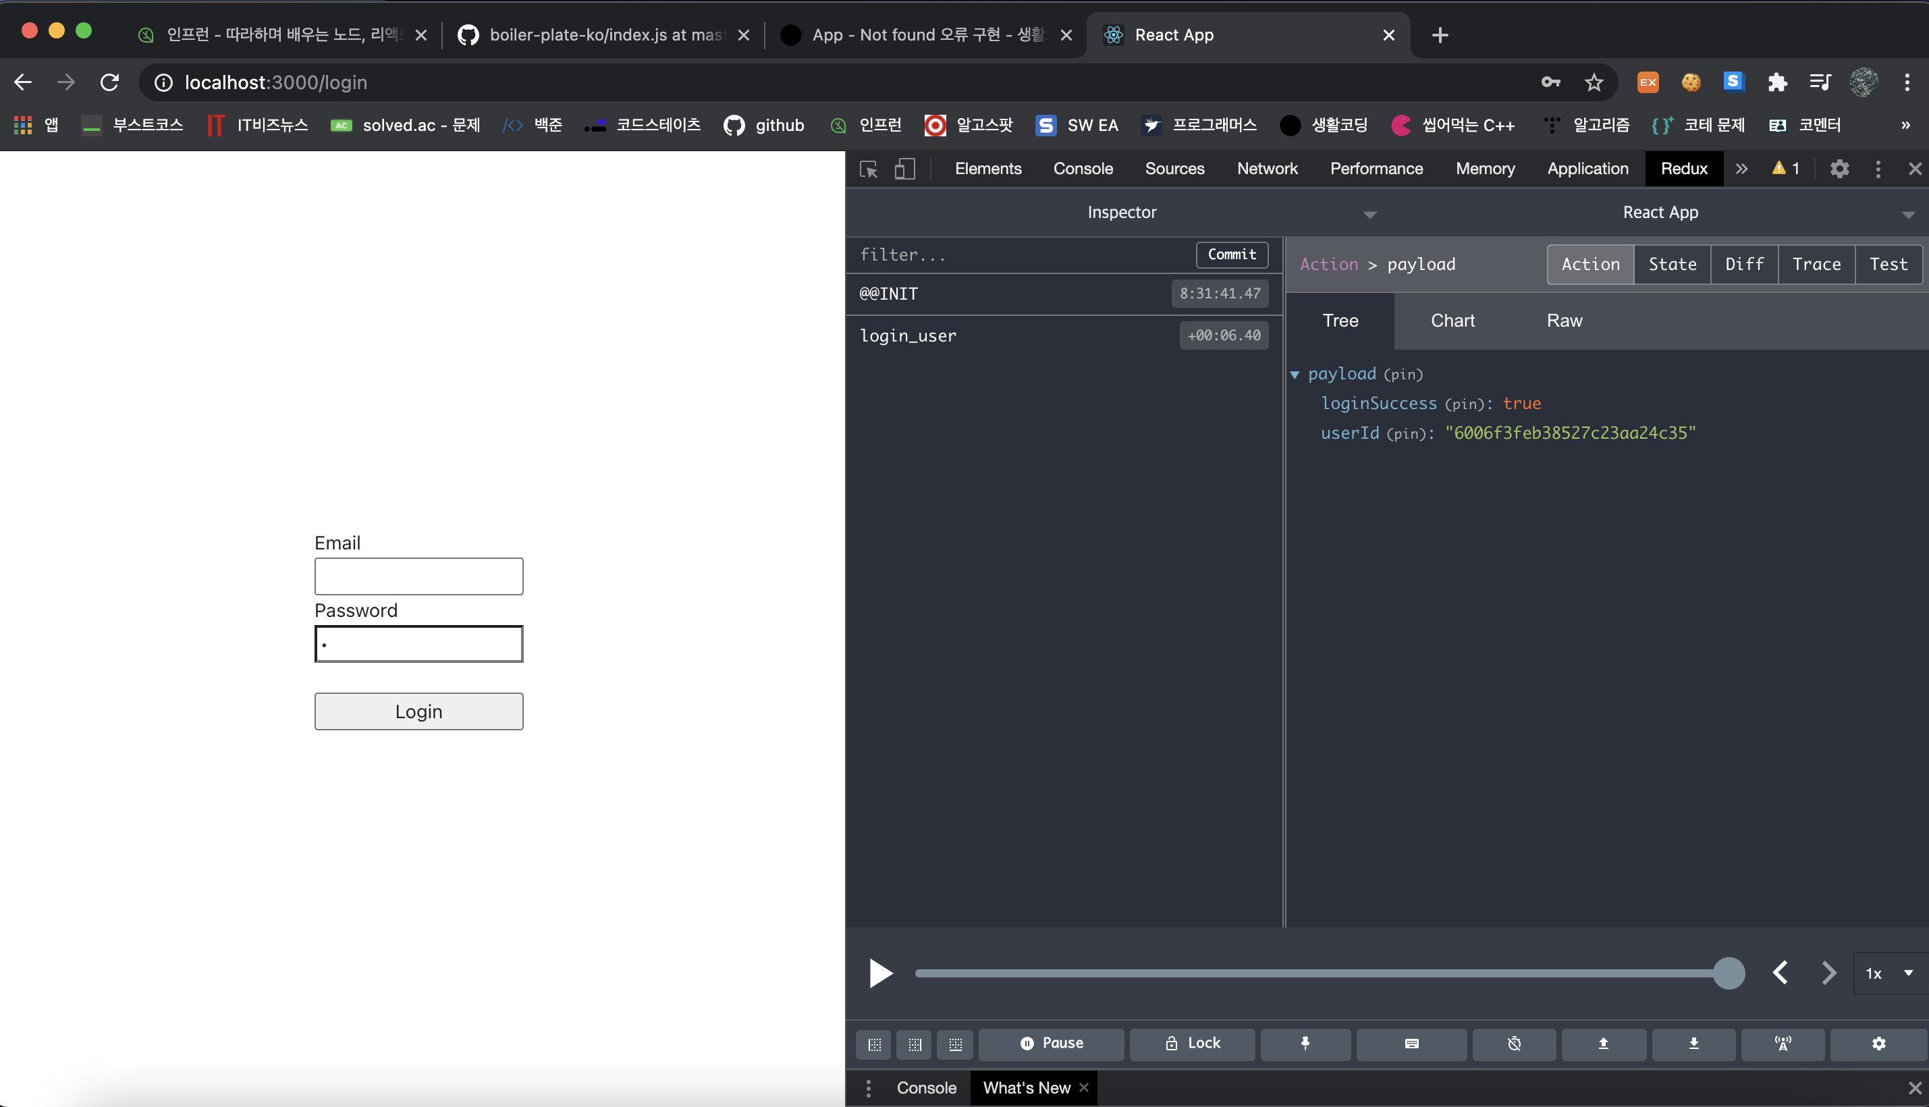This screenshot has height=1107, width=1929.
Task: Switch to the State tab
Action: (x=1672, y=264)
